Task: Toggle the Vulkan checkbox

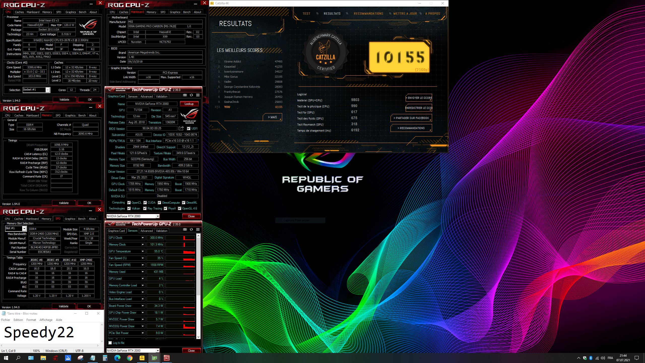Action: (x=129, y=208)
